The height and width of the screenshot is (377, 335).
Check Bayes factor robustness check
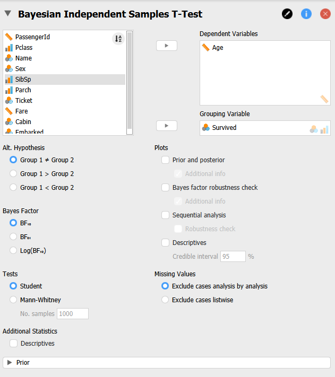[166, 187]
